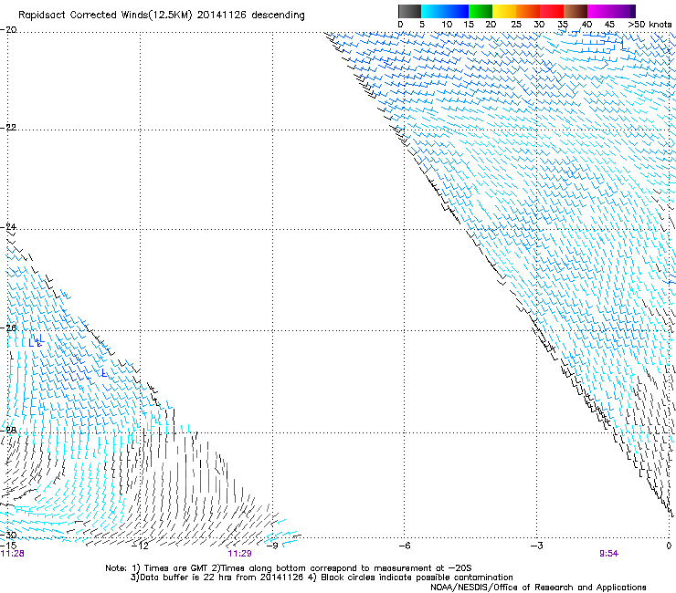Click the green 15-20 knots color swatch
676x593 pixels.
pyautogui.click(x=481, y=11)
